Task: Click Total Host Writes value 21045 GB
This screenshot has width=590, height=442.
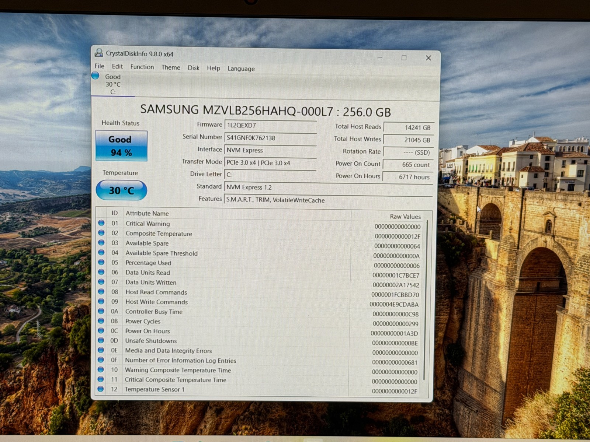Action: (409, 140)
